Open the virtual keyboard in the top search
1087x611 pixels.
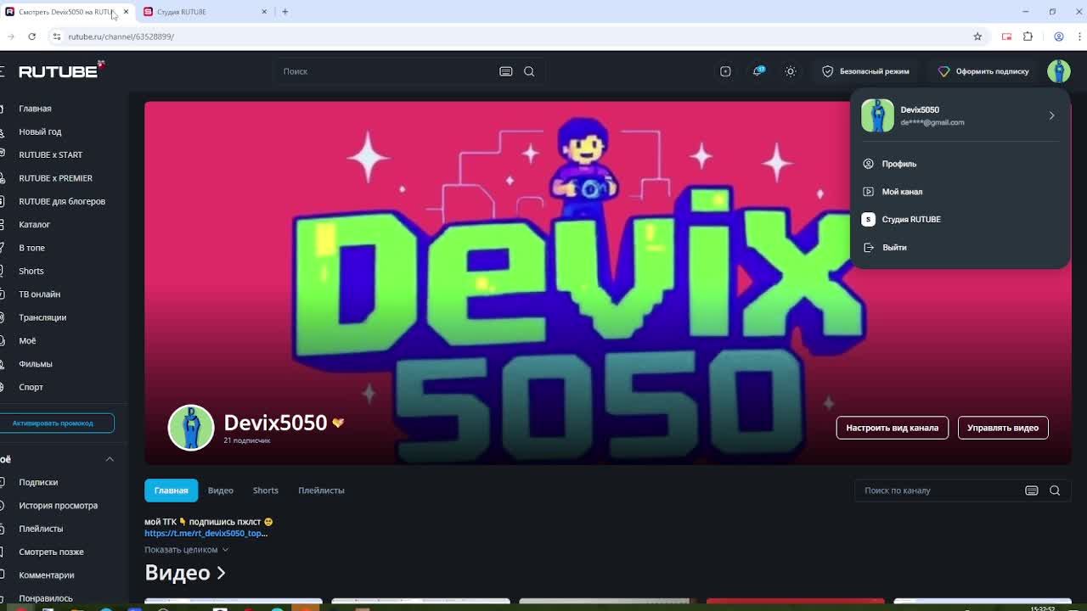[x=506, y=71]
